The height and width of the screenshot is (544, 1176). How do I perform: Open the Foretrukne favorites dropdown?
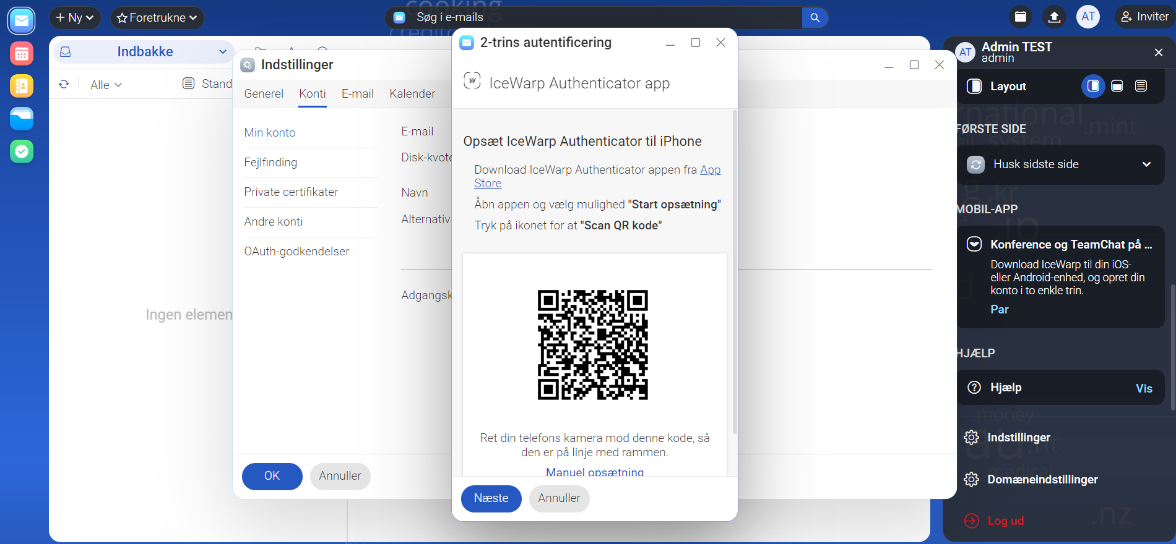point(157,18)
